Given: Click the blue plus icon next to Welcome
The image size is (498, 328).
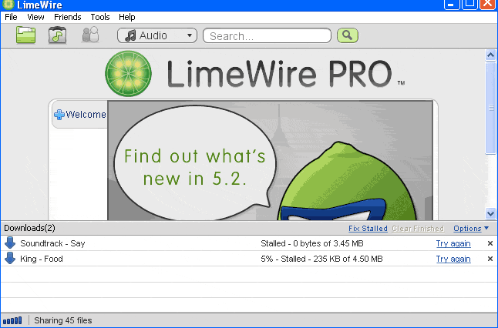Looking at the screenshot, I should pos(59,115).
